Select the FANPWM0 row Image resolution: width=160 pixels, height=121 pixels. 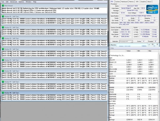[133, 94]
